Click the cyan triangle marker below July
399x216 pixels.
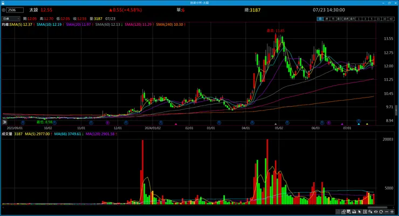(359, 124)
